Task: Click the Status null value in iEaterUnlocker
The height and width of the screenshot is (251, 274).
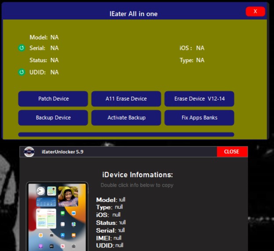Action: pos(123,222)
